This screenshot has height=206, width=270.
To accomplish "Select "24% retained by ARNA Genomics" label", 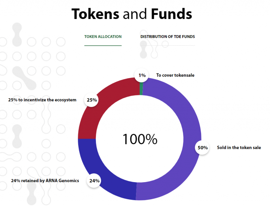I will 45,181.
